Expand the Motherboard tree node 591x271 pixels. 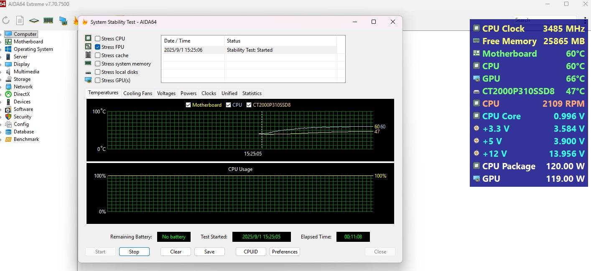[x=1, y=42]
